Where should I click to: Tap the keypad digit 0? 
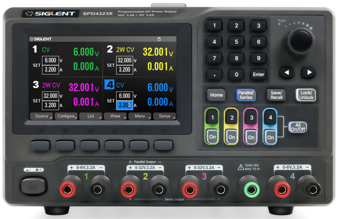tap(236, 75)
